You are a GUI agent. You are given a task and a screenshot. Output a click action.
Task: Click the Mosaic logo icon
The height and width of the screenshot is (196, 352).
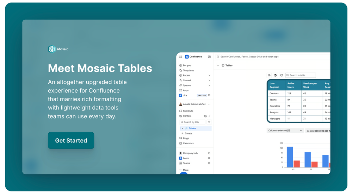52,49
